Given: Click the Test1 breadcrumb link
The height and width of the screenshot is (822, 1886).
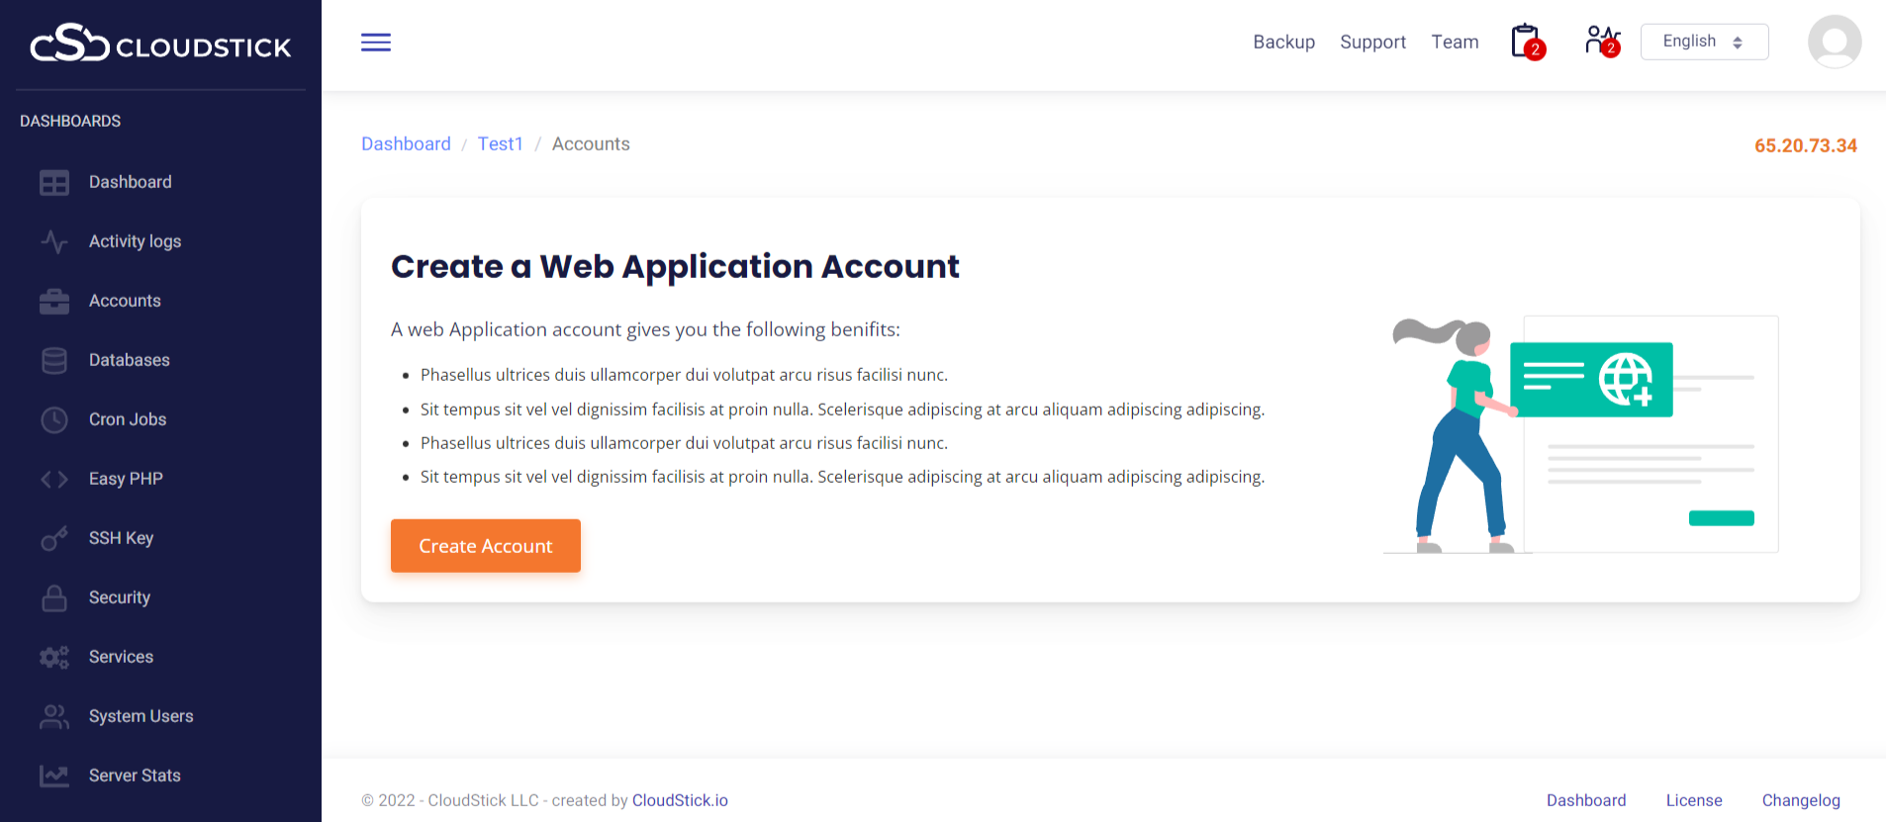Looking at the screenshot, I should [x=500, y=143].
